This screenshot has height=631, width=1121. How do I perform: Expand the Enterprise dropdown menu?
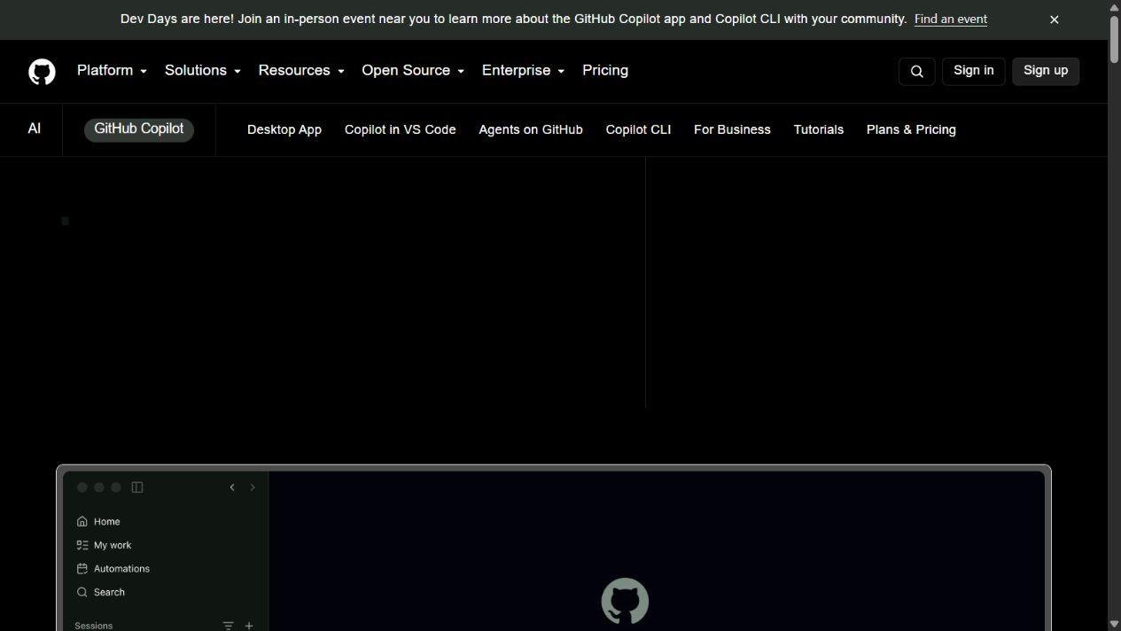point(523,71)
